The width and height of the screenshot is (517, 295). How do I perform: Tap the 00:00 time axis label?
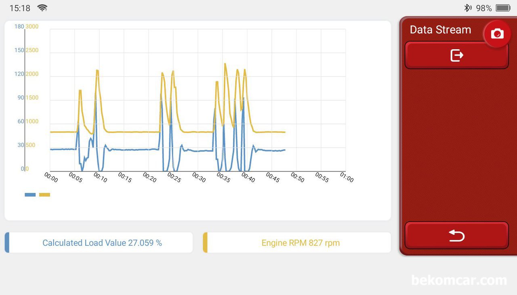(51, 177)
